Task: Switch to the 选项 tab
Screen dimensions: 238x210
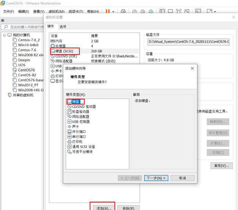Action: point(63,27)
